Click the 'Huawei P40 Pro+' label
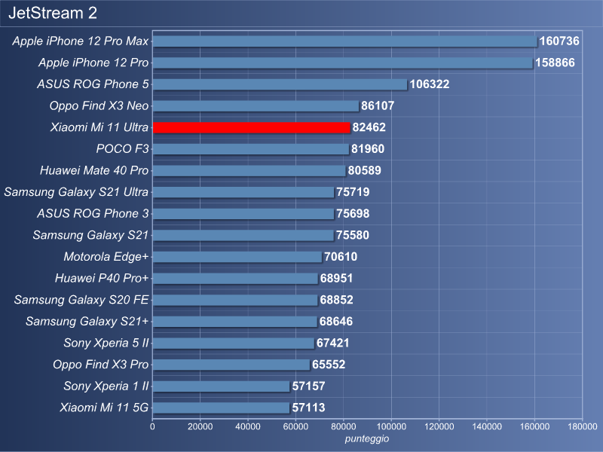Viewport: 603px width, 452px height. point(102,278)
